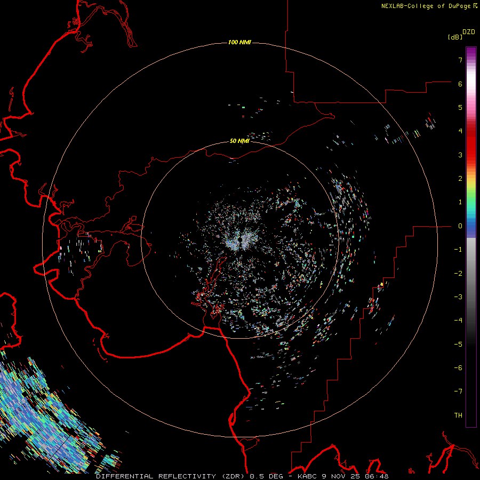Image resolution: width=480 pixels, height=480 pixels.
Task: Click the 50 NMI range ring label
Action: 239,141
